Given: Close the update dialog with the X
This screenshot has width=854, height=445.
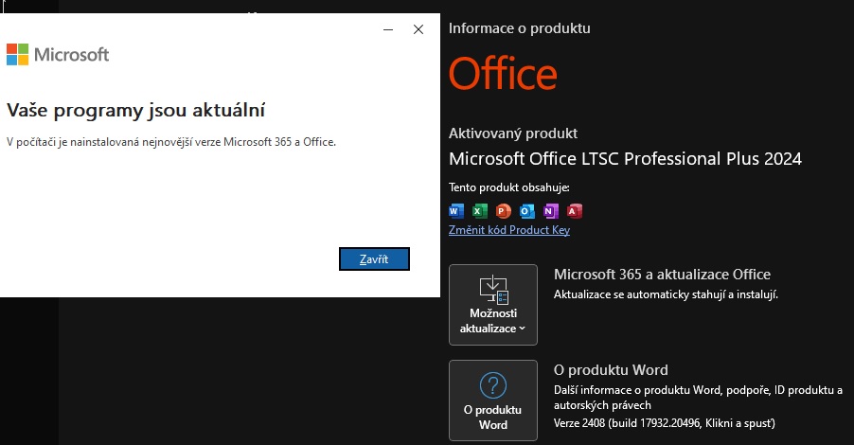Looking at the screenshot, I should 418,29.
